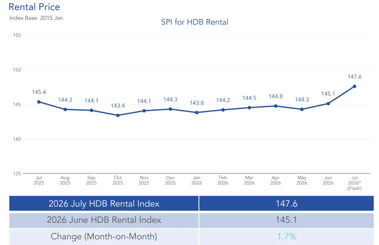Click the Jun 2026 data point at 145.1
The image size is (379, 245).
coord(328,103)
